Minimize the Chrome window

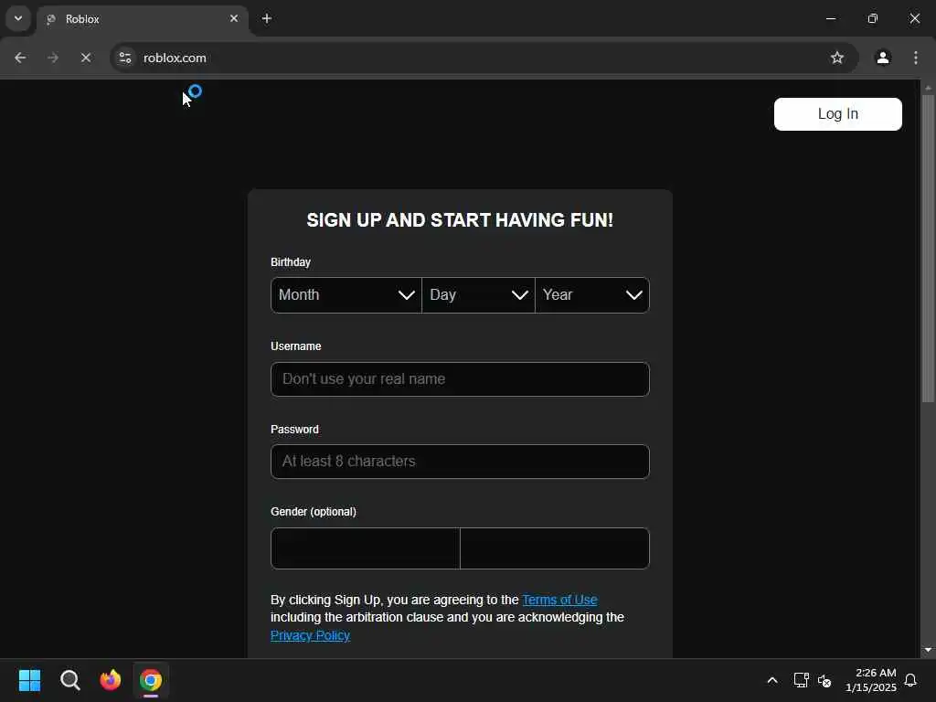coord(830,18)
